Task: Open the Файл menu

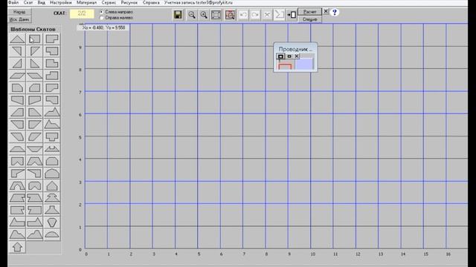Action: coord(13,2)
